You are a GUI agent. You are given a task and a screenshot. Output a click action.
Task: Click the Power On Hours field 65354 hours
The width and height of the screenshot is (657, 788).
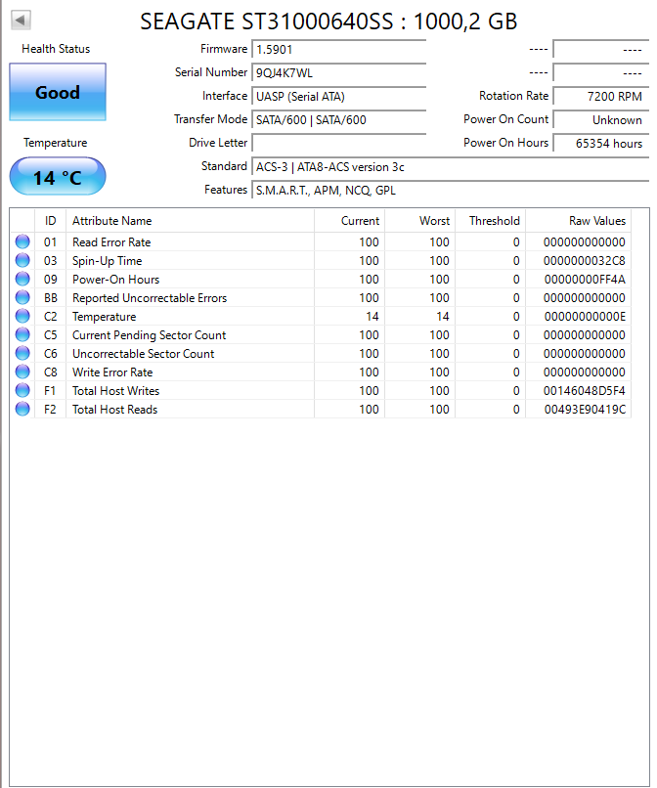point(601,143)
